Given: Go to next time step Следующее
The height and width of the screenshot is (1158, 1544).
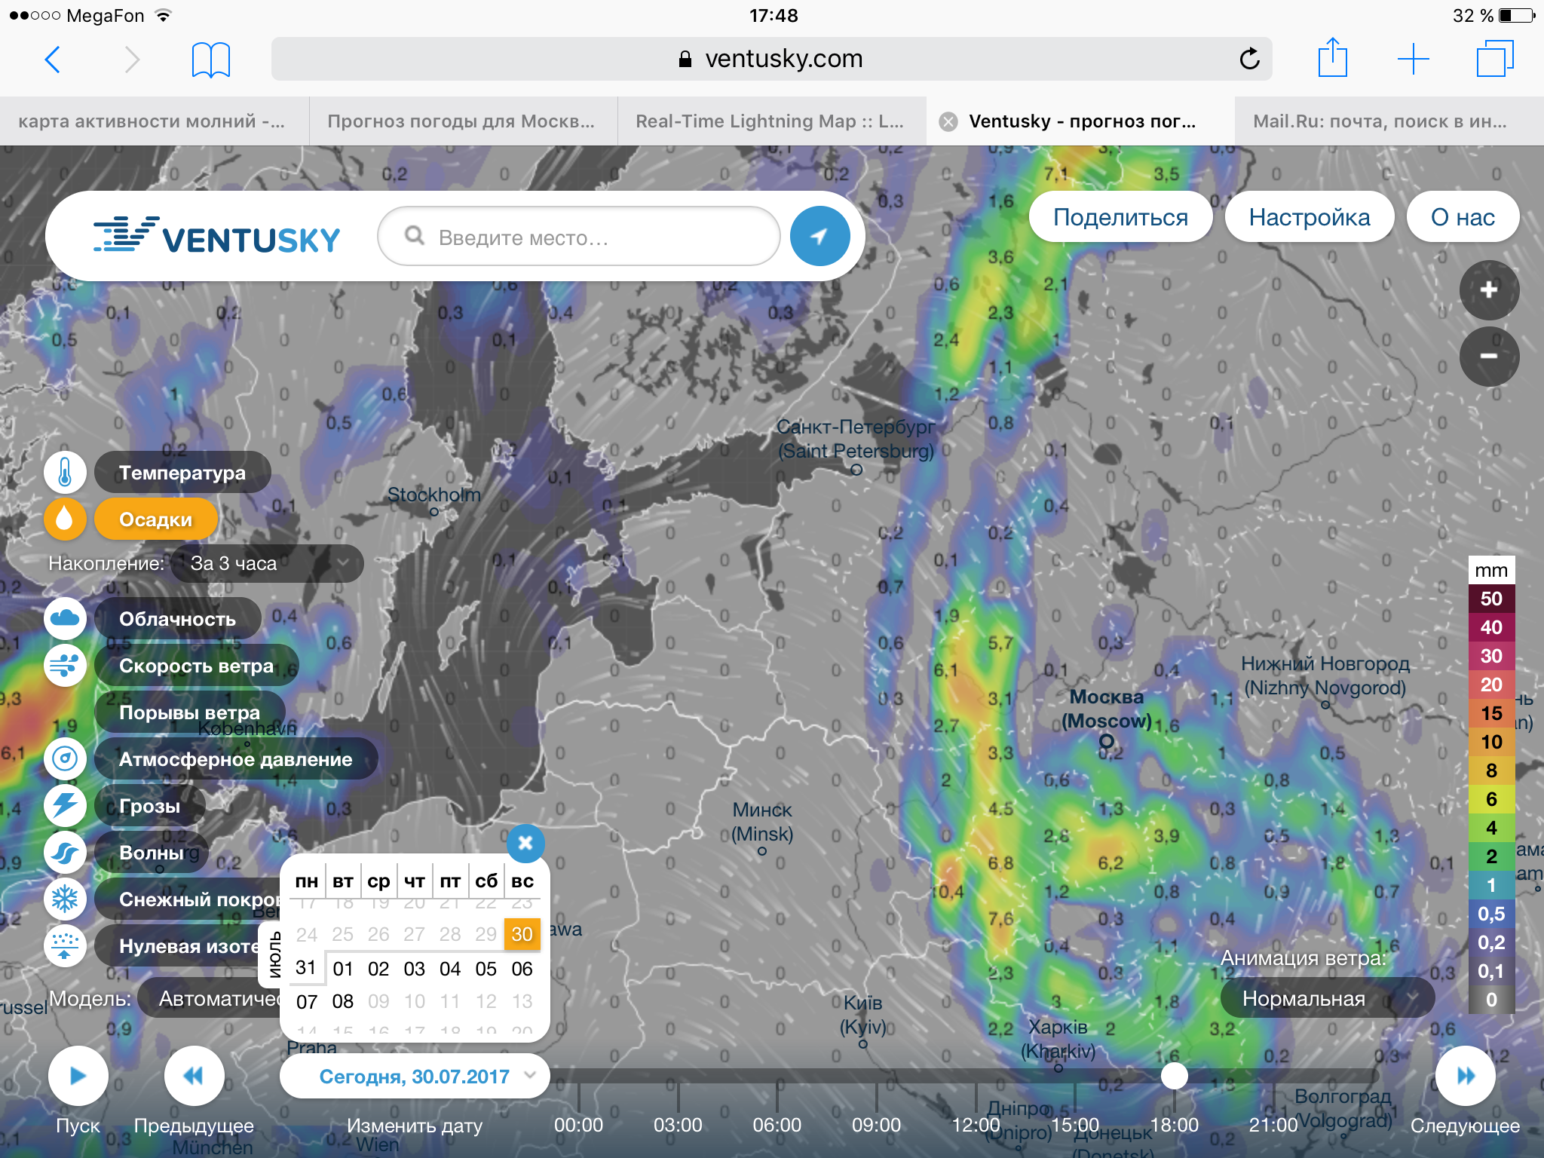Looking at the screenshot, I should (1466, 1076).
